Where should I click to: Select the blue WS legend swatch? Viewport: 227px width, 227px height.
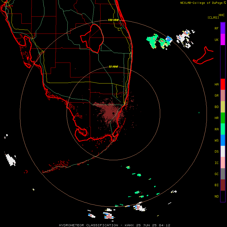[x=223, y=140]
